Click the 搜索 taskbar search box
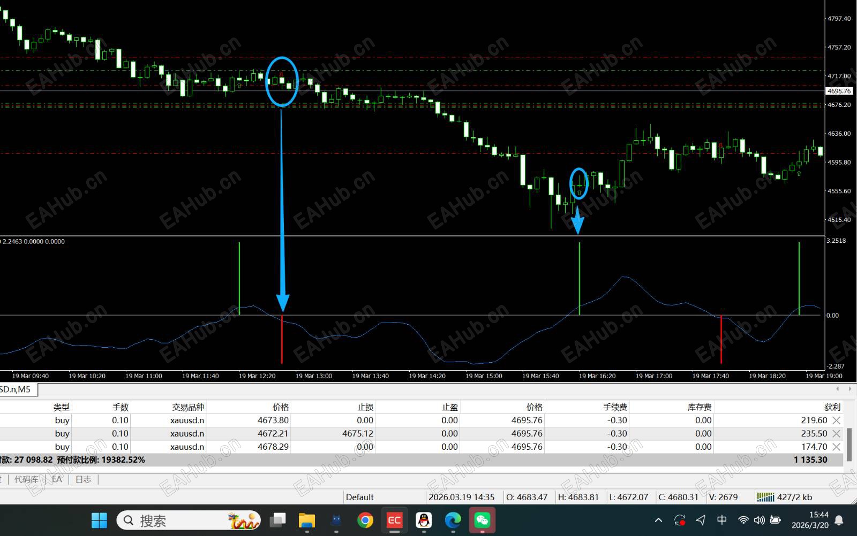The height and width of the screenshot is (536, 857). 189,520
